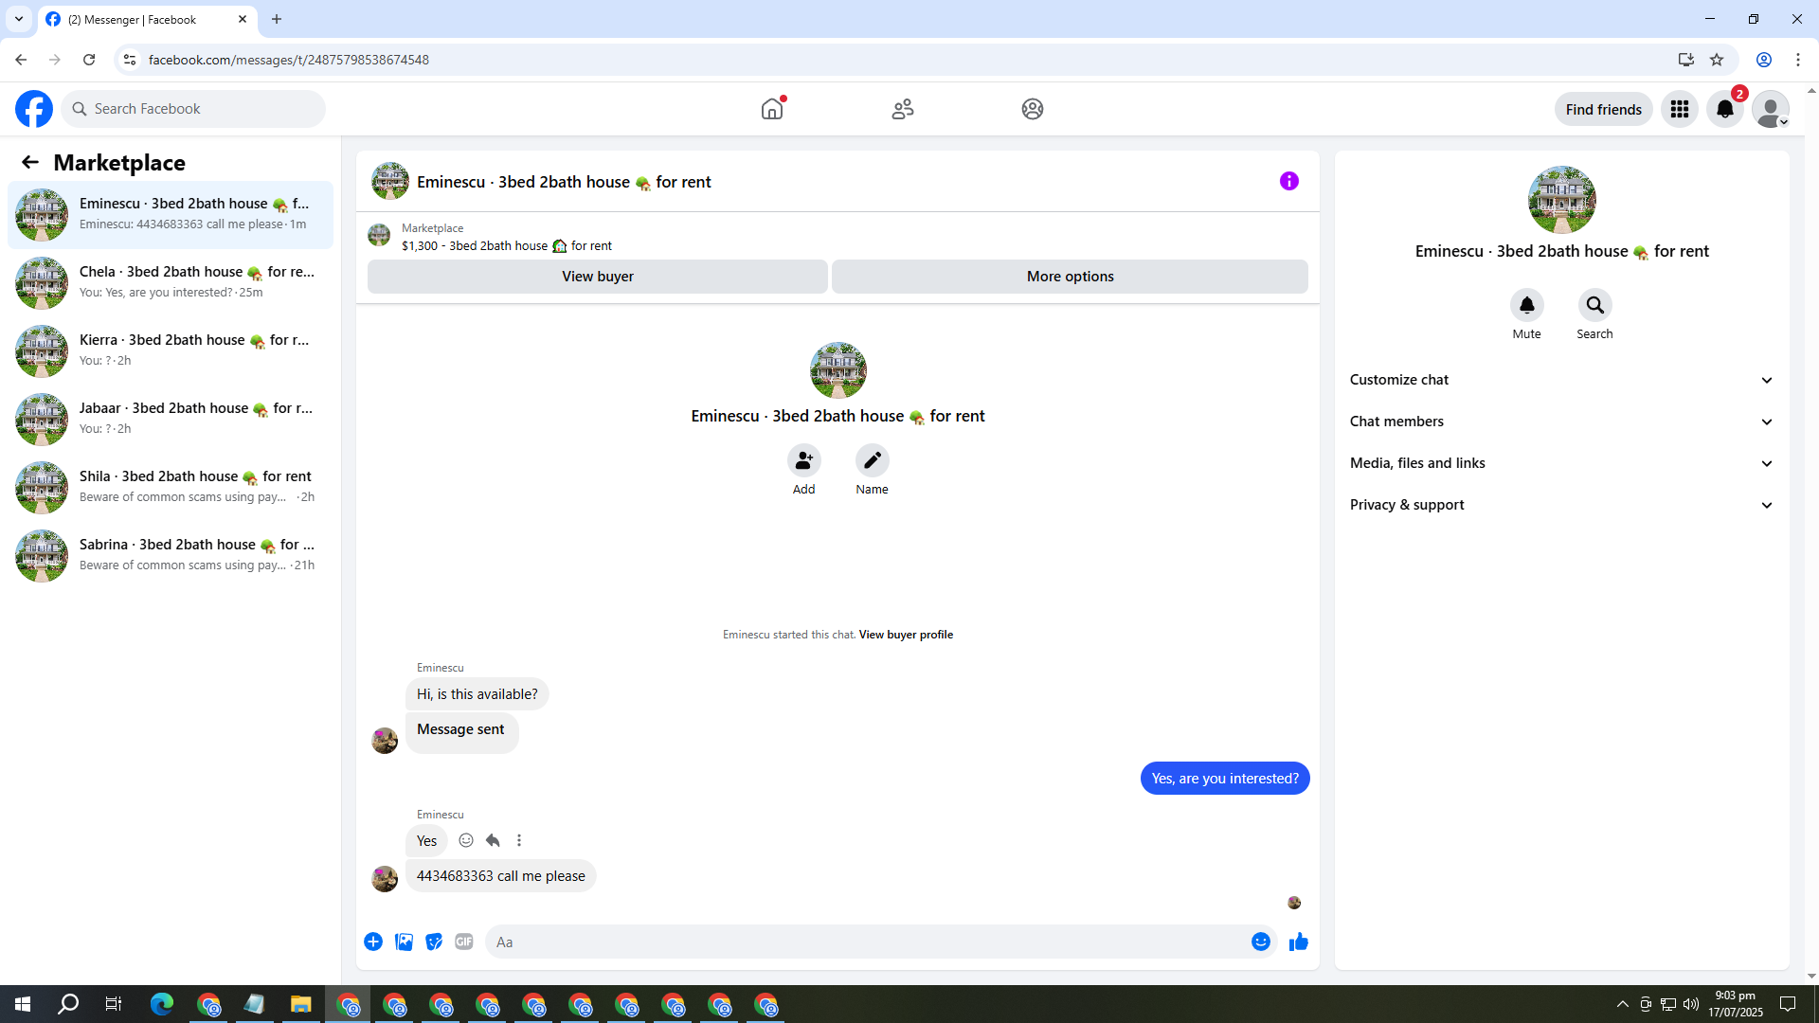Open the Facebook apps menu grid

(x=1680, y=109)
